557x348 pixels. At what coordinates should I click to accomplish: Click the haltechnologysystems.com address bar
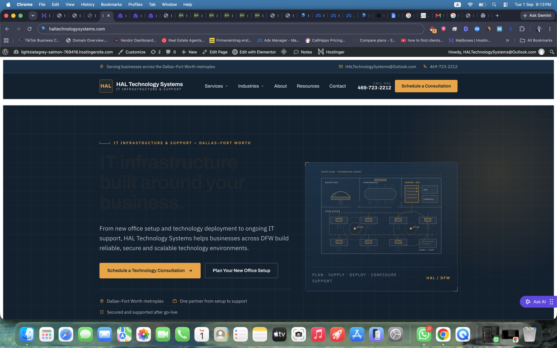click(231, 29)
